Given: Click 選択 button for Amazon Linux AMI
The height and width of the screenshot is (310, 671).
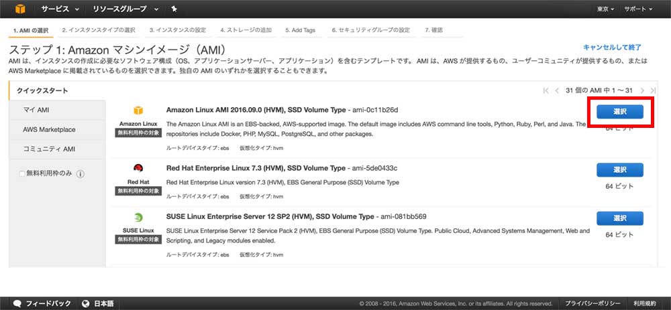Looking at the screenshot, I should click(x=619, y=111).
